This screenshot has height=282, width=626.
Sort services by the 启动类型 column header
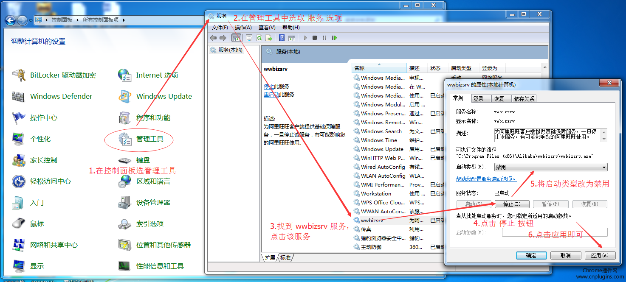[x=464, y=68]
